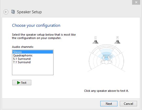The image size is (142, 110).
Task: Click the Speaker Setup title text
Action: click(x=29, y=12)
